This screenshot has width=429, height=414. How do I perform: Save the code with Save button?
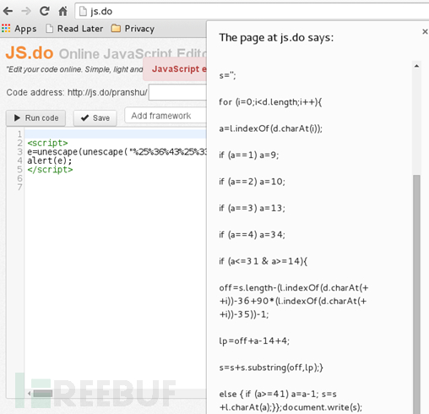tap(95, 117)
